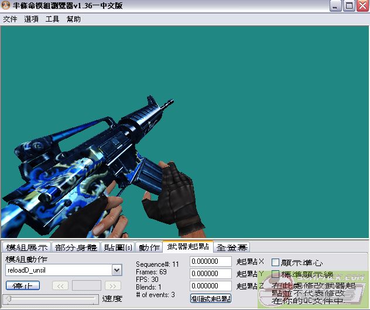Click the 起點Z value field
Screen dimensions: 370x310
click(211, 286)
